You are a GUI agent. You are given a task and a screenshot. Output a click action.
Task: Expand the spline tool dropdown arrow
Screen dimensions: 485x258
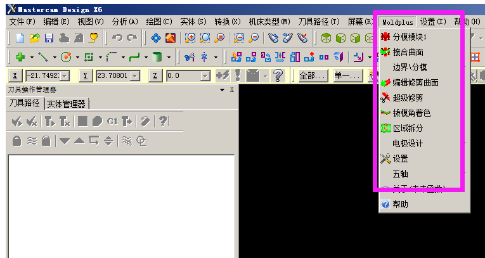(146, 57)
